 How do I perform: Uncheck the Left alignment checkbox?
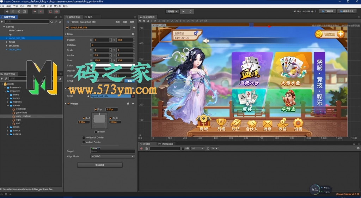[x=84, y=118]
